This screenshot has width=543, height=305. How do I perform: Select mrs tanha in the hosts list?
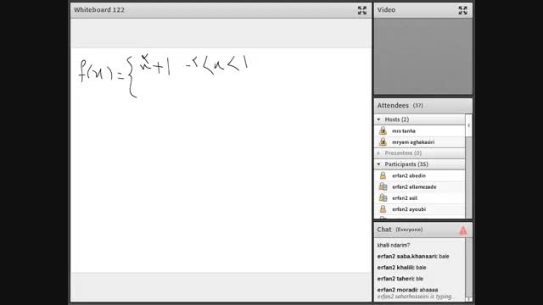click(419, 130)
